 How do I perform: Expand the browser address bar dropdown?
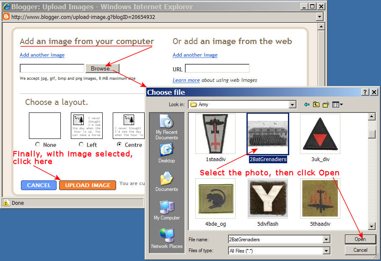tap(319, 17)
